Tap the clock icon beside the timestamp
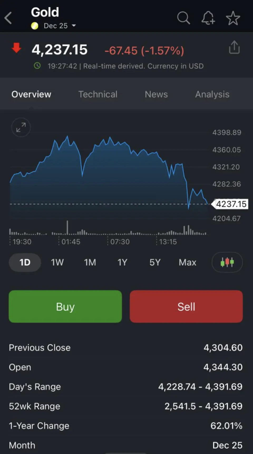 click(37, 66)
